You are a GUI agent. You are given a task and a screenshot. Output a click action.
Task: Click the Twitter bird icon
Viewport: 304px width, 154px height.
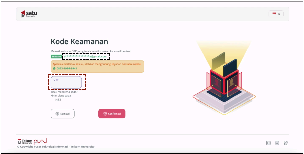click(286, 143)
